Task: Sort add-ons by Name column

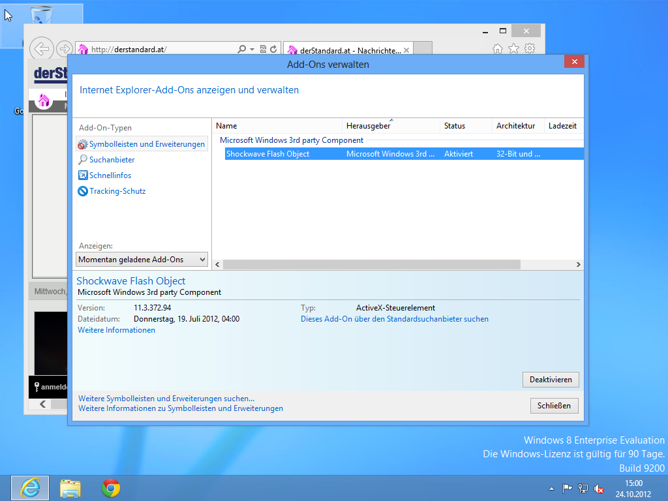Action: tap(277, 126)
